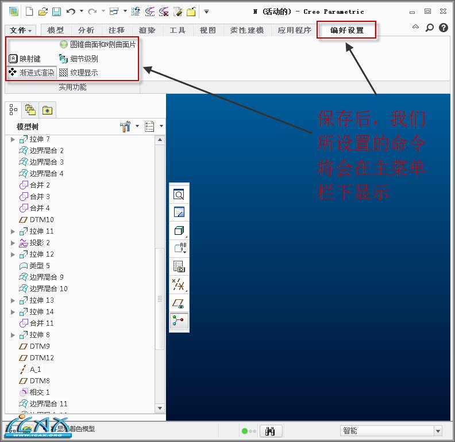Viewport: 455px width, 442px height.
Task: Open the saved views icon
Action: (179, 248)
